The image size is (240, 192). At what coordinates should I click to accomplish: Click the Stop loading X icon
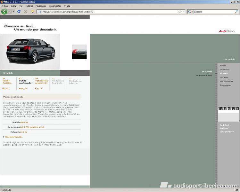click(26, 12)
